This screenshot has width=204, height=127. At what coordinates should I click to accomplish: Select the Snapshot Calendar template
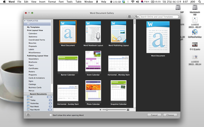119,90
